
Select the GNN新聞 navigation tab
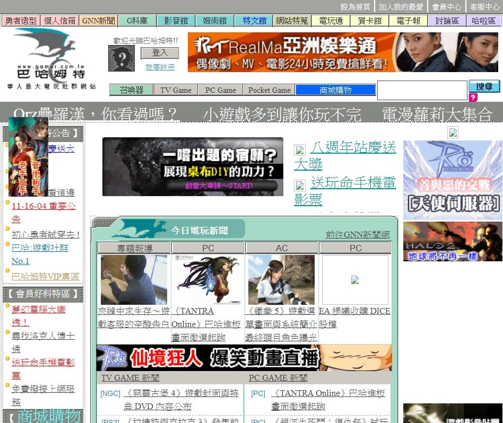98,21
